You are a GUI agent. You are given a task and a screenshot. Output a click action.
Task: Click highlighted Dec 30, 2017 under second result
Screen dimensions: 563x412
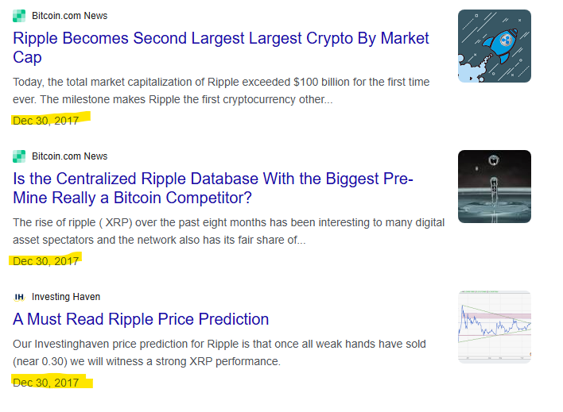[x=45, y=261]
